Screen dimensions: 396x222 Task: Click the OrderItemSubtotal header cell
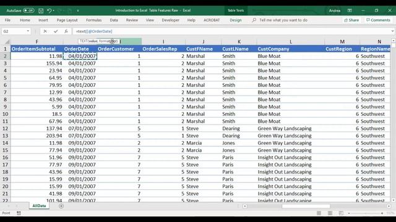37,49
